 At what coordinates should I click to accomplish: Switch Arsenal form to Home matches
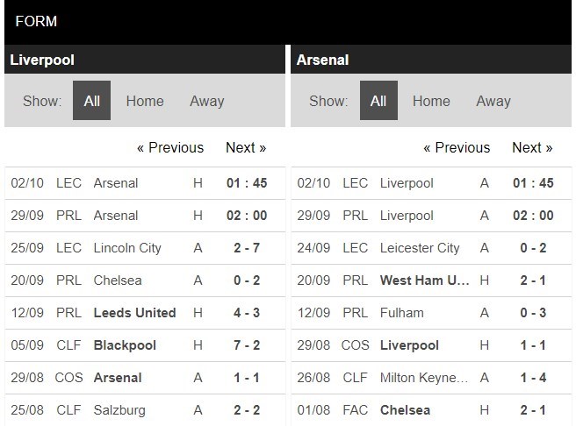point(431,101)
